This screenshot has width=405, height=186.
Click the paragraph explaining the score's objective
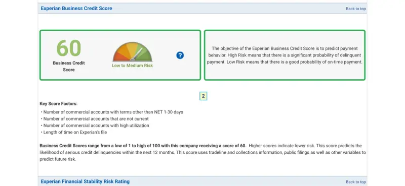pos(285,55)
